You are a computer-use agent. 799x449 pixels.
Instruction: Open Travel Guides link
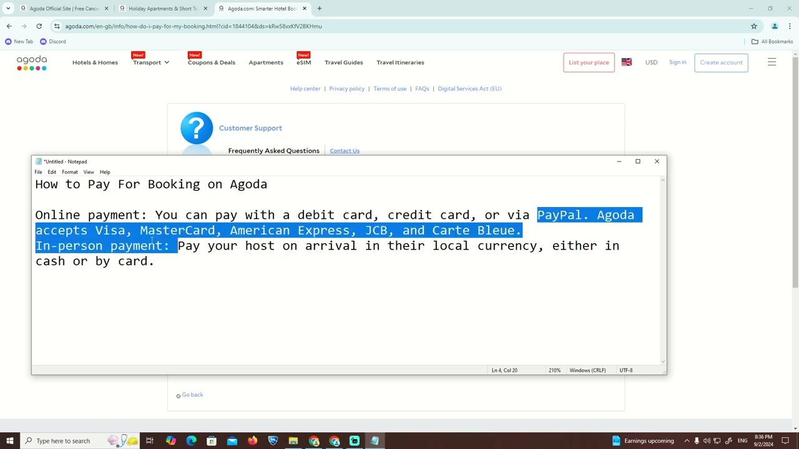[x=343, y=62]
